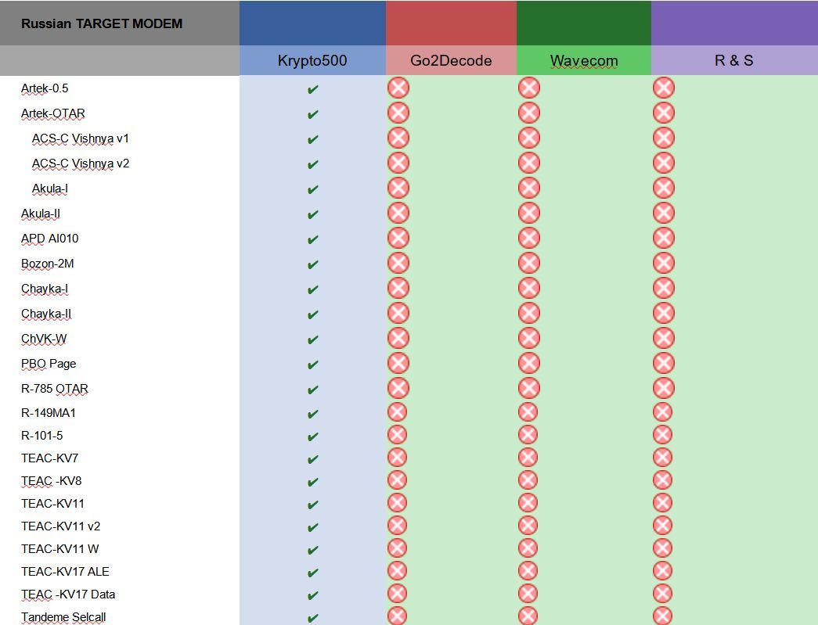The image size is (818, 625).
Task: Click the Tandeme Selcall row label
Action: (x=63, y=617)
